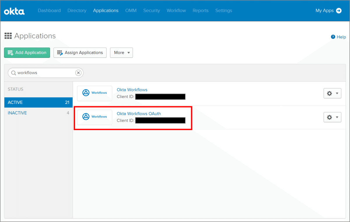Click the Assign Applications button
Image resolution: width=350 pixels, height=222 pixels.
tap(80, 53)
